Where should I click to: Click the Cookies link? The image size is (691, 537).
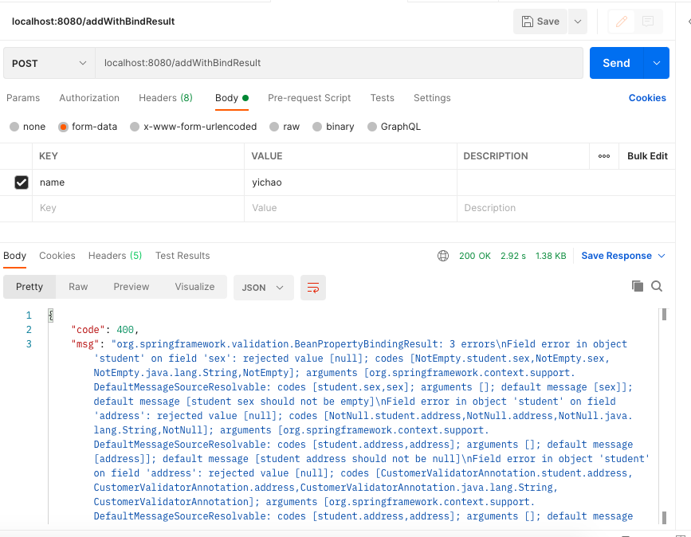(x=647, y=98)
